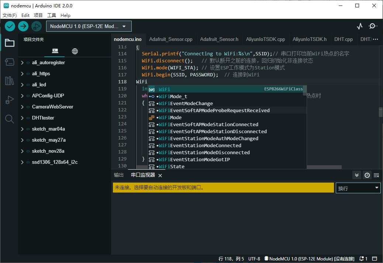Click the Verify checkmark button
Screen dimensions: 383x263
tap(10, 26)
